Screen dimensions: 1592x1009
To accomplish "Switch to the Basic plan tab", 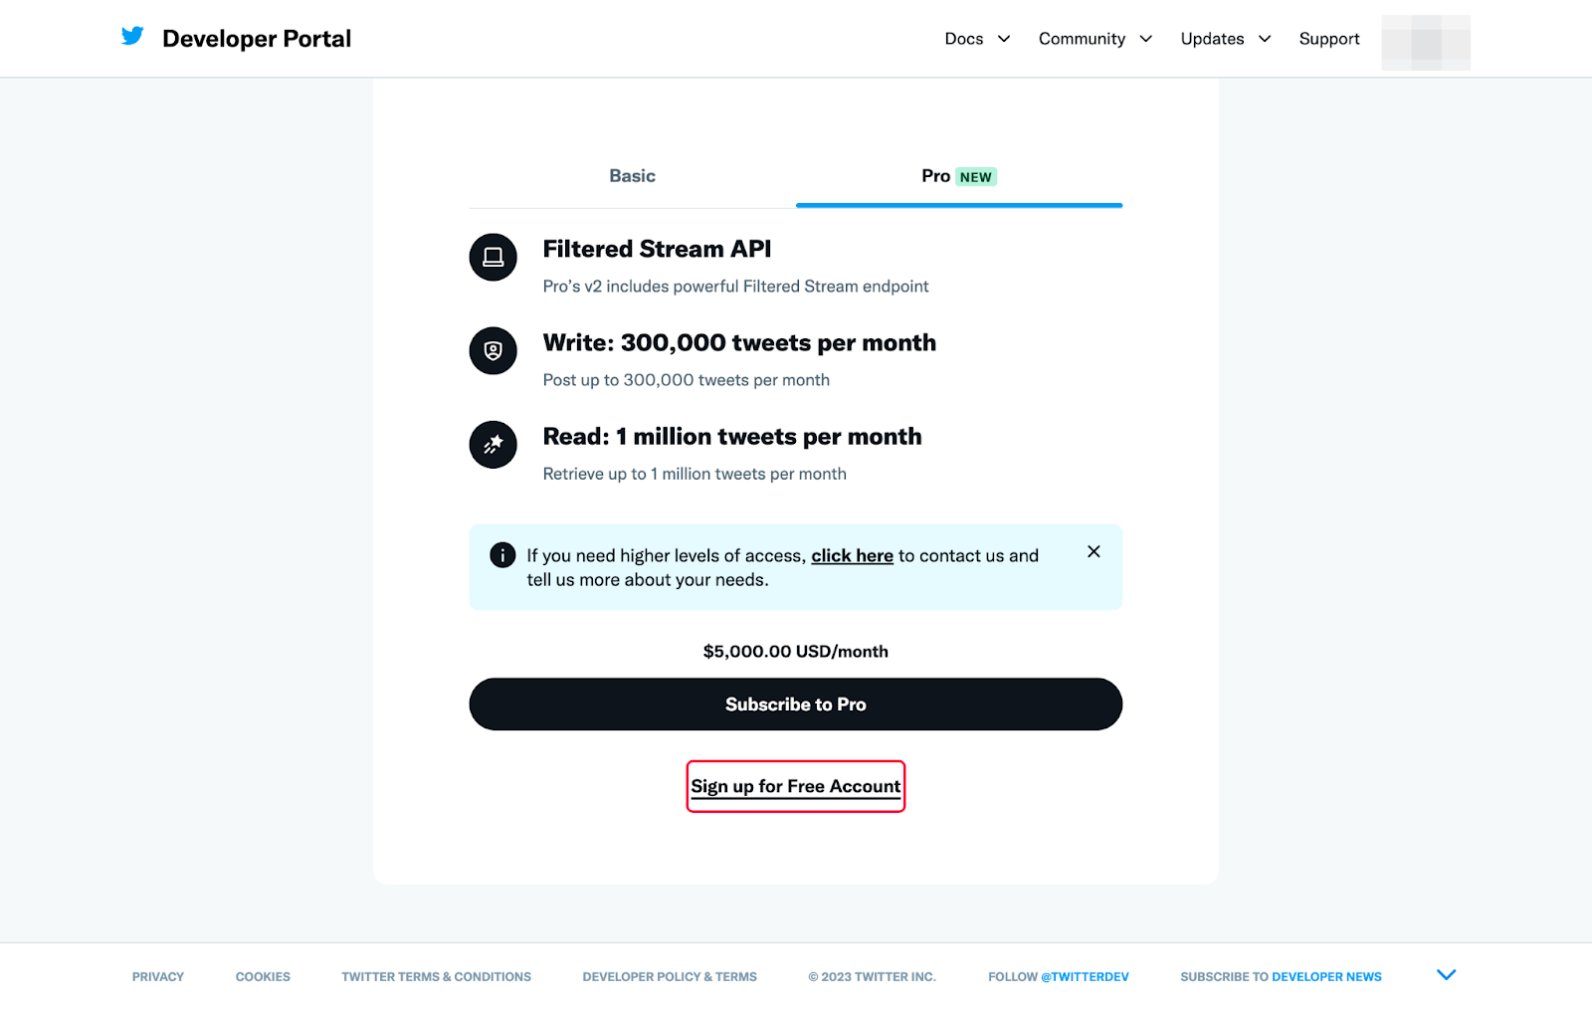I will pos(633,176).
